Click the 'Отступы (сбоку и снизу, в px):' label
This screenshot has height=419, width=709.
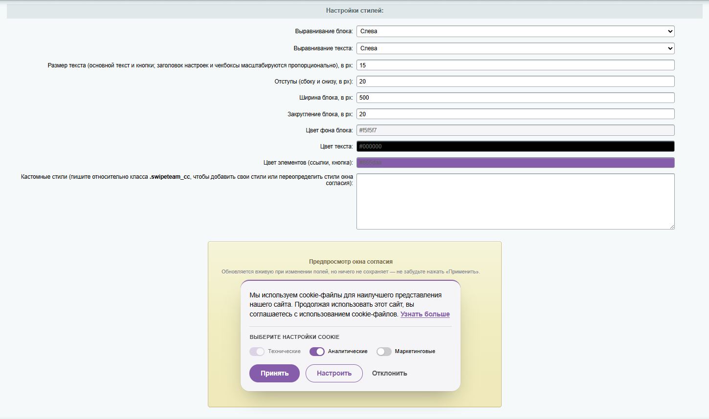tap(313, 82)
